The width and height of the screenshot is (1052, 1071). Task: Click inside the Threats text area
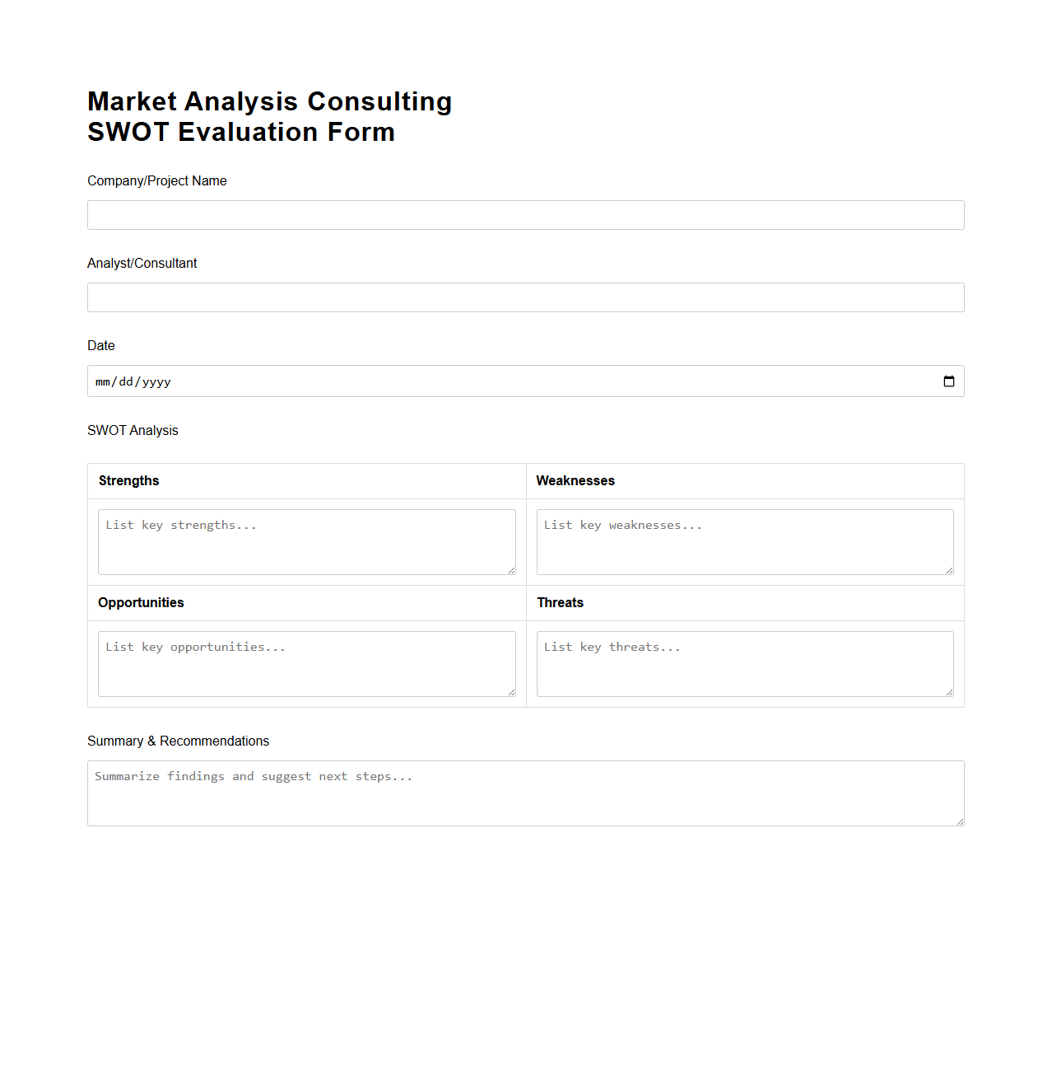744,663
